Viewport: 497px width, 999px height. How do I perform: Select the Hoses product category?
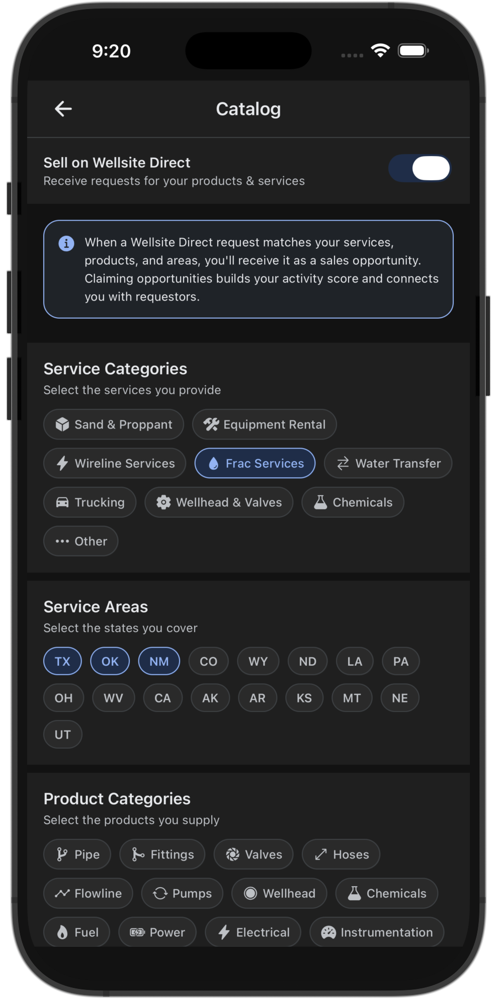point(341,854)
